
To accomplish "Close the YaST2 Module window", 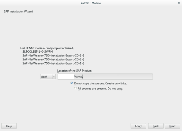I will tap(179, 3).
